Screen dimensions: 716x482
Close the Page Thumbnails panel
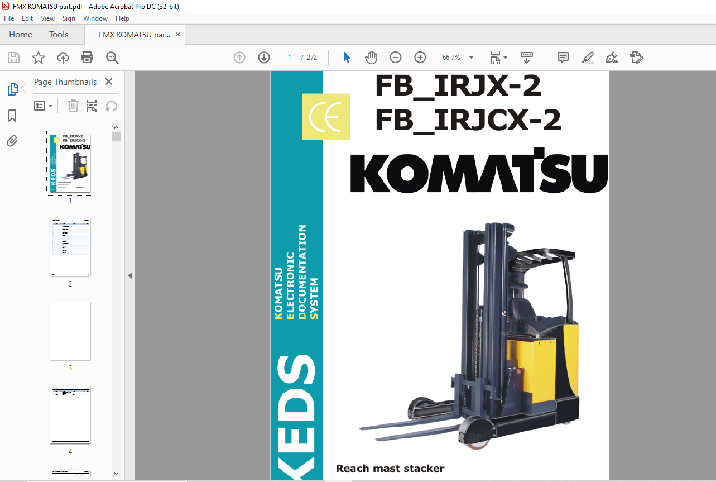pyautogui.click(x=109, y=82)
